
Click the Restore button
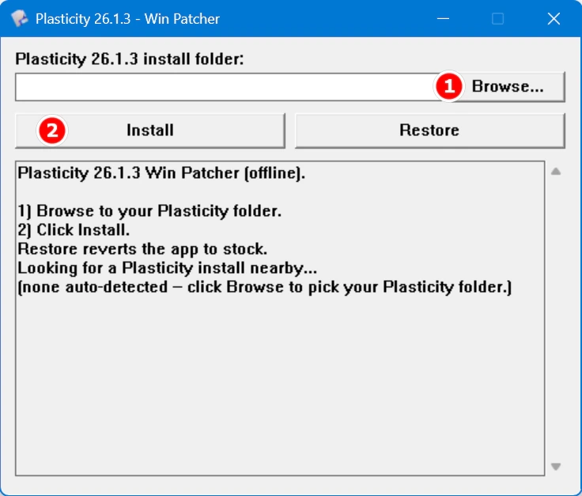point(430,131)
